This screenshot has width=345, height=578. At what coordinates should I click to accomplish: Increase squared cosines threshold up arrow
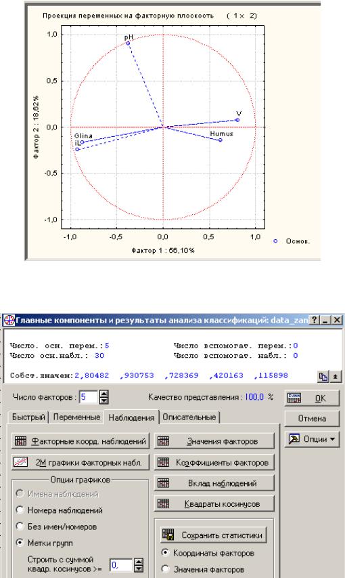139,562
